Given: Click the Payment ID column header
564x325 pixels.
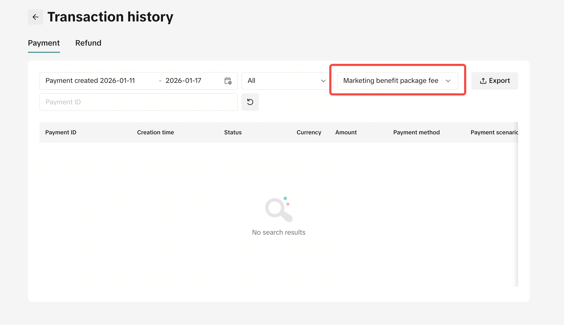Looking at the screenshot, I should point(61,132).
